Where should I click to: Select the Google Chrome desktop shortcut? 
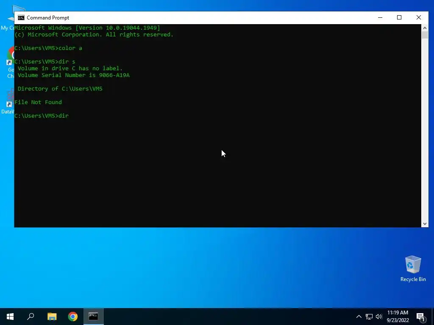[10, 62]
